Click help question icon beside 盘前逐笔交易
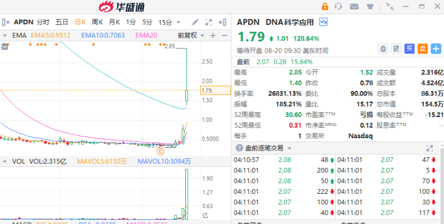The image size is (444, 224). pyautogui.click(x=240, y=148)
